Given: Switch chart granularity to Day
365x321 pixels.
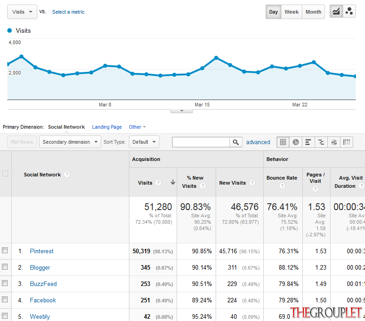Looking at the screenshot, I should pyautogui.click(x=273, y=12).
